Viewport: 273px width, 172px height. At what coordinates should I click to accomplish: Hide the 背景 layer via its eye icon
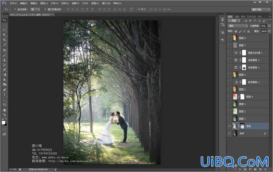(x=229, y=133)
